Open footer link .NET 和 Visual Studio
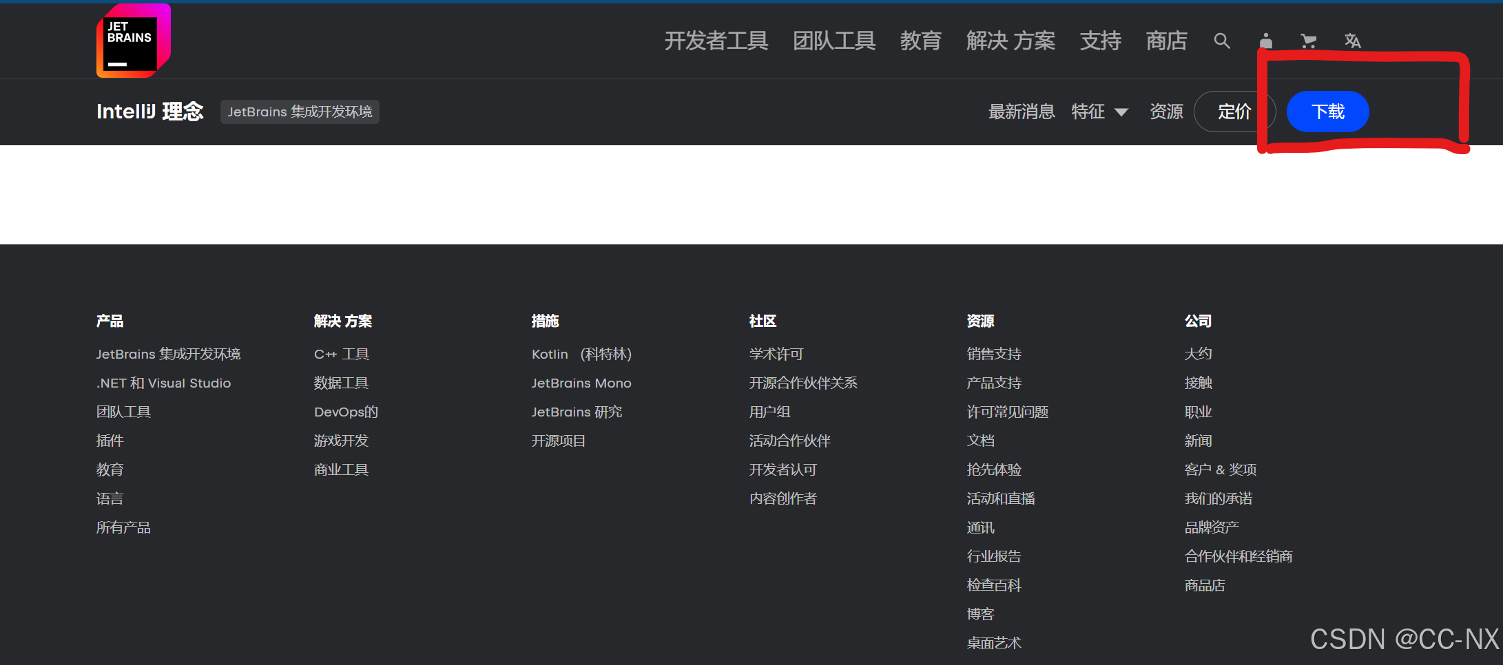The height and width of the screenshot is (665, 1503). pos(164,383)
